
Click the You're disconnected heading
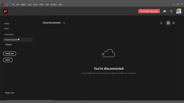(109, 69)
